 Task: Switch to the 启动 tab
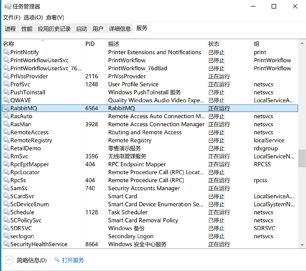tap(82, 29)
